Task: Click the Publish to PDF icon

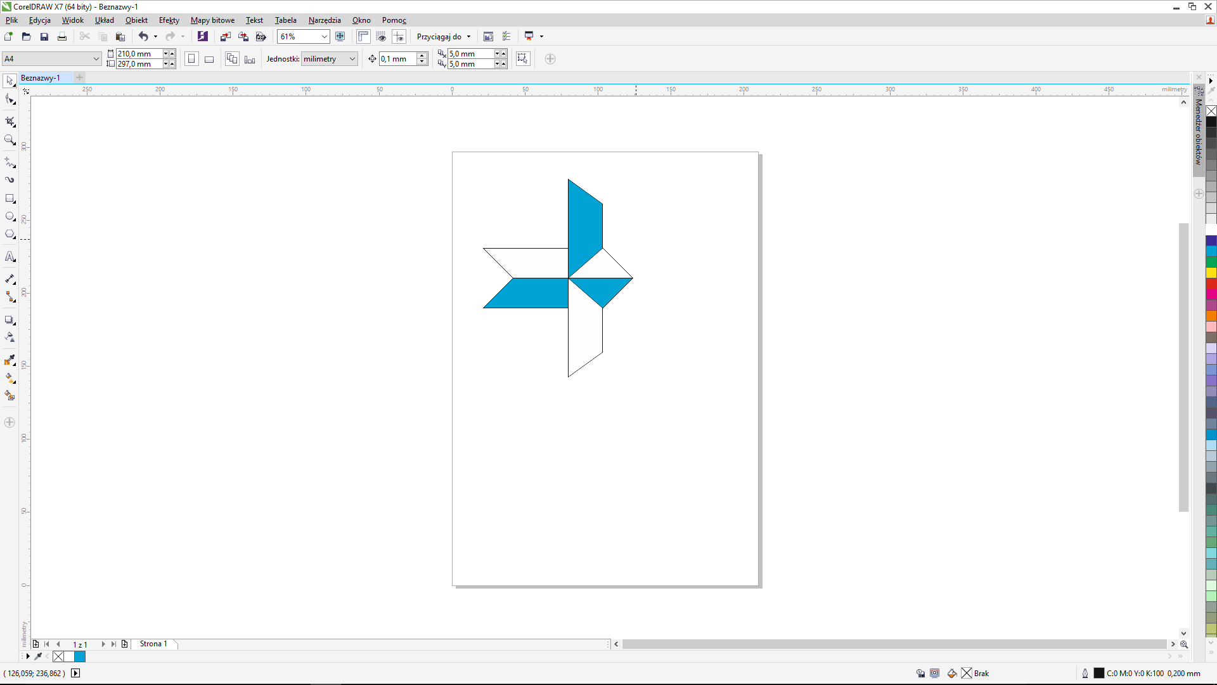Action: [261, 37]
